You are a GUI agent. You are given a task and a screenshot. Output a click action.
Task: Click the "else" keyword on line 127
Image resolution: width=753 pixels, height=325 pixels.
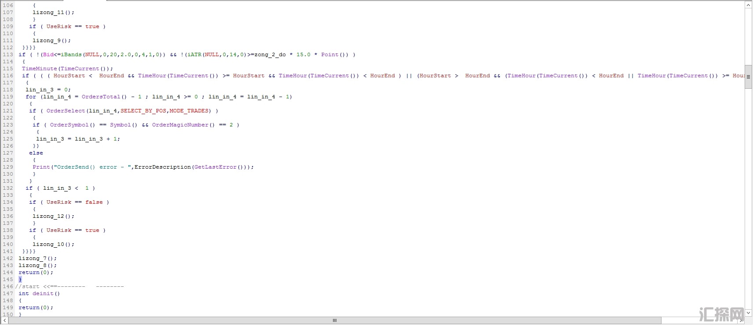point(36,153)
